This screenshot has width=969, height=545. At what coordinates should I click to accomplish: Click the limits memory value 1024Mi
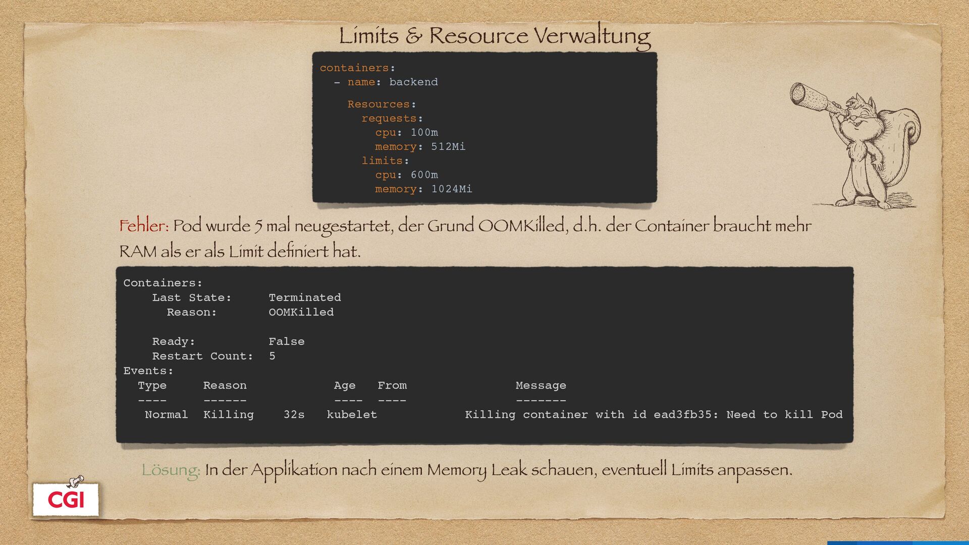pos(451,189)
